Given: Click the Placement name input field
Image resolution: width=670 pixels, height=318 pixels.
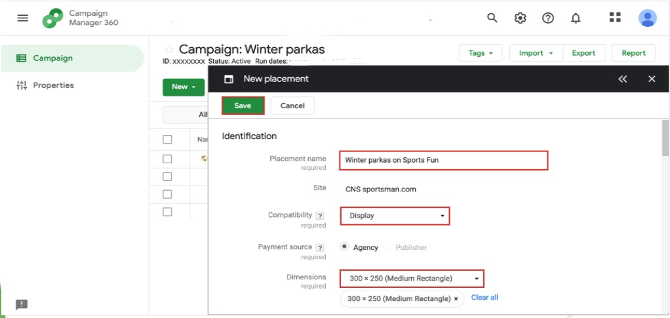Looking at the screenshot, I should [x=444, y=160].
